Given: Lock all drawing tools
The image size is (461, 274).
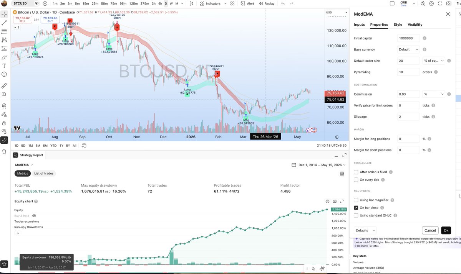Looking at the screenshot, I should tap(4, 123).
